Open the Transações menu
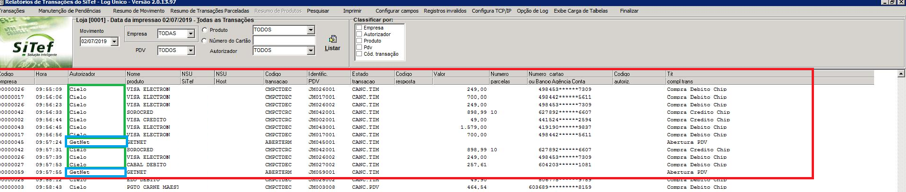 (12, 11)
